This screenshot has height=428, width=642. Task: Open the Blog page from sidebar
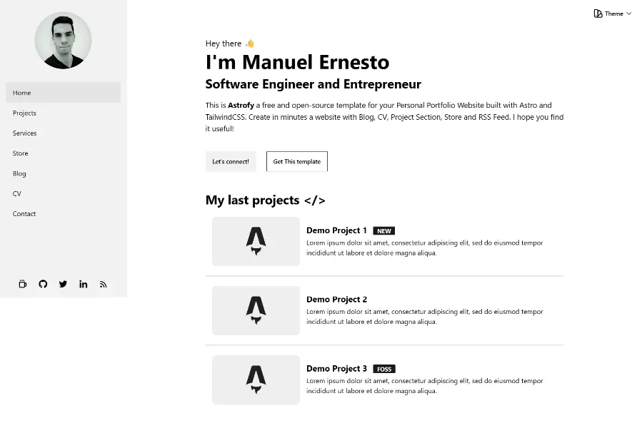[19, 173]
